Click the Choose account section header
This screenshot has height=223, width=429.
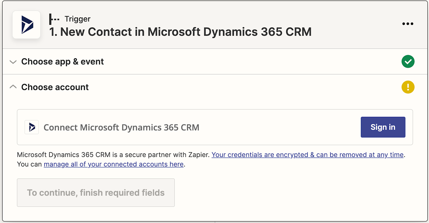55,87
